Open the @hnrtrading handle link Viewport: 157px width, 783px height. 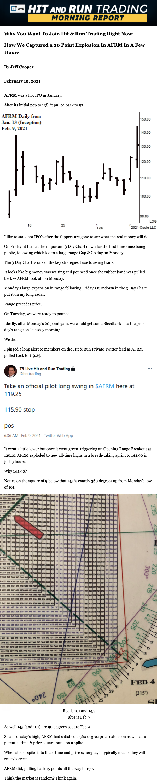tap(30, 374)
